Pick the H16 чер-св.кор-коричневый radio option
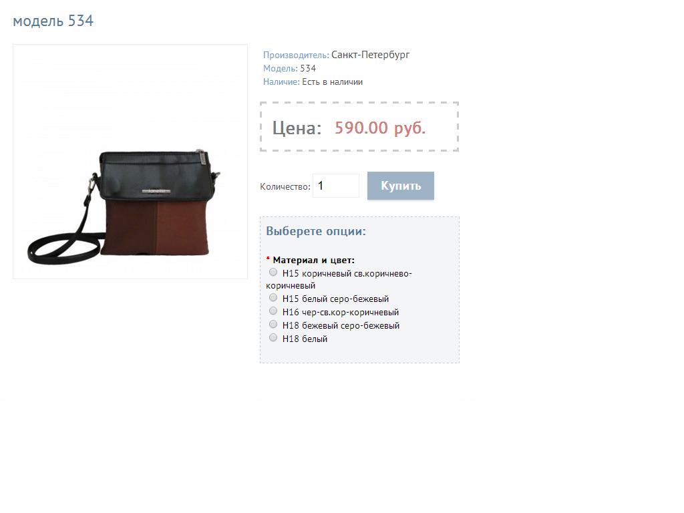This screenshot has height=513, width=684. click(x=273, y=311)
